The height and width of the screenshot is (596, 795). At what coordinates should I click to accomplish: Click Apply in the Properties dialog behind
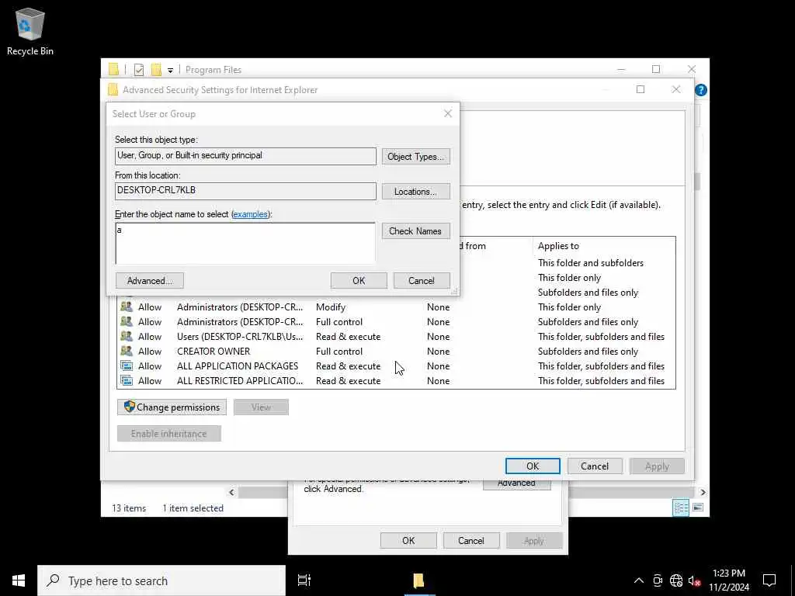point(534,541)
